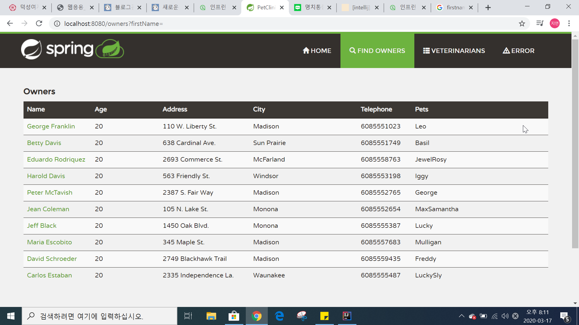This screenshot has height=325, width=579.
Task: Click the Windows search box
Action: pos(100,316)
